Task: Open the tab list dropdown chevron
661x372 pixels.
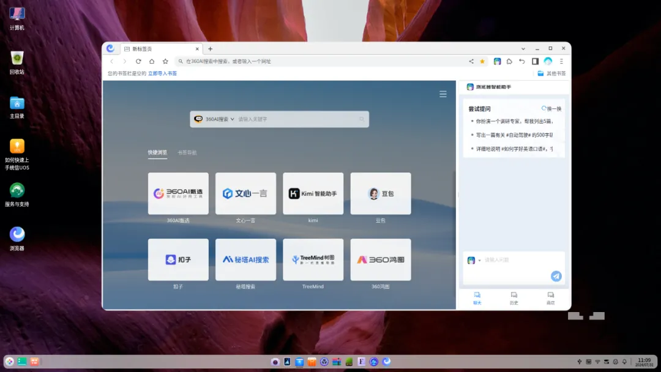Action: pyautogui.click(x=523, y=49)
